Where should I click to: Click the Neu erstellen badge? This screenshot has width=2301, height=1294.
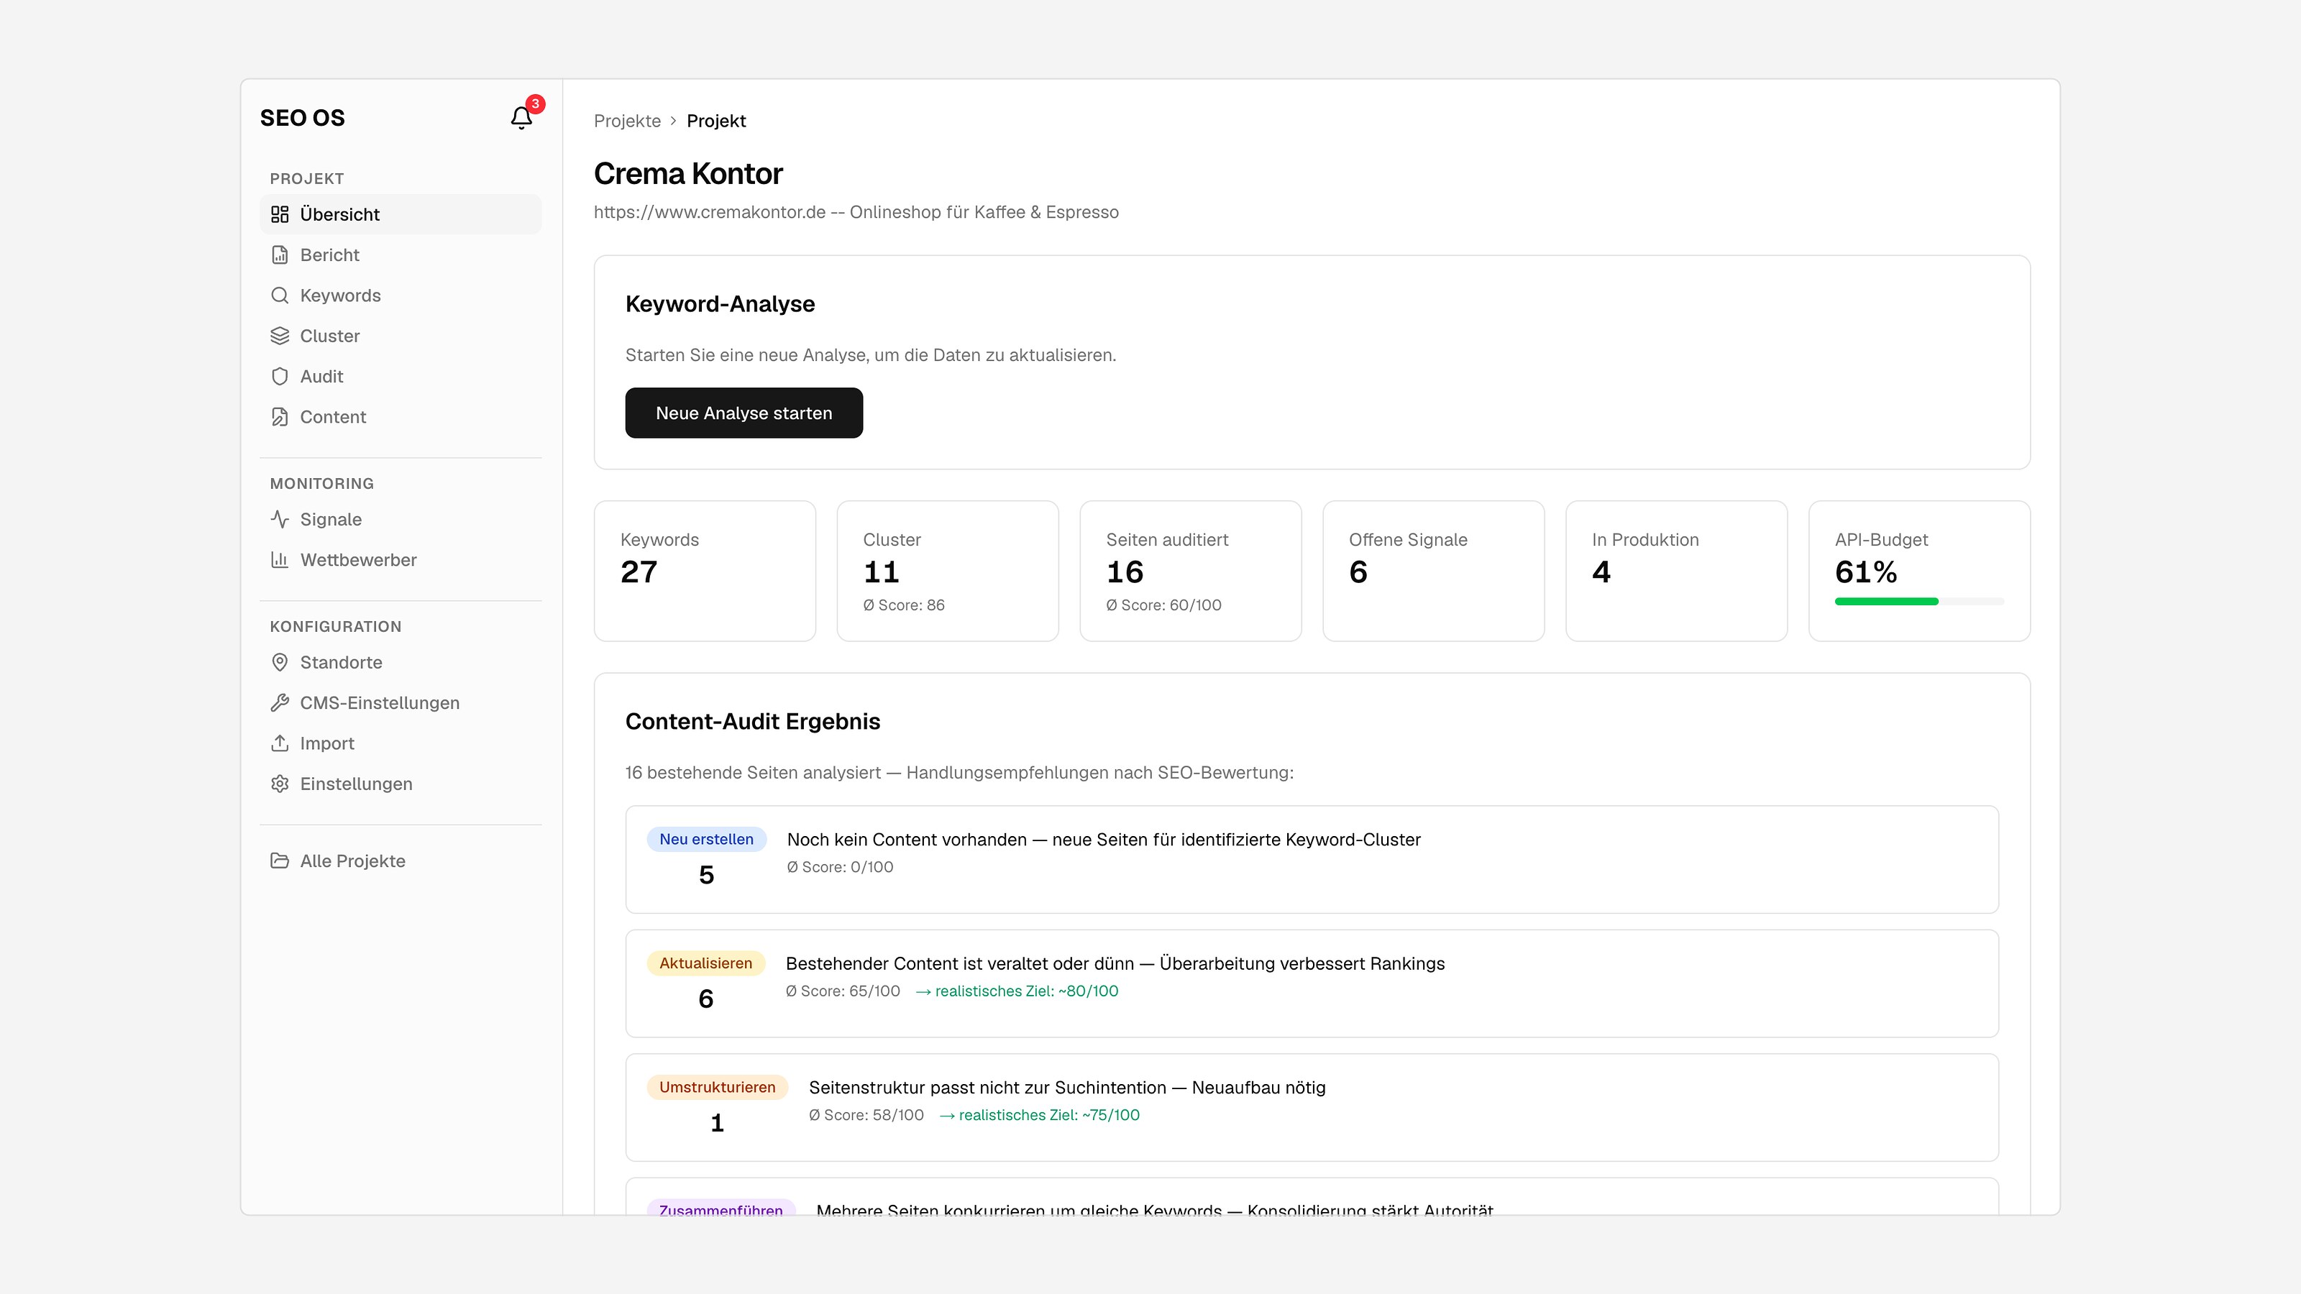pyautogui.click(x=705, y=838)
